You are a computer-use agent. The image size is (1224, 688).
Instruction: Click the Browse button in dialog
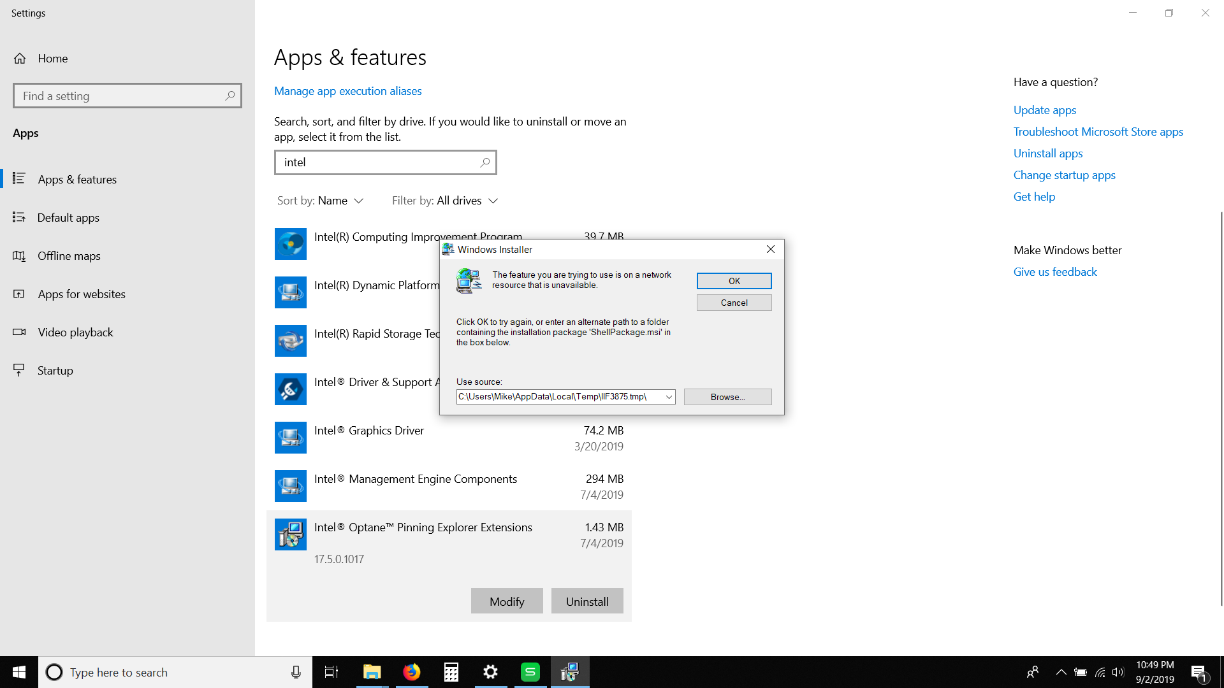(727, 397)
